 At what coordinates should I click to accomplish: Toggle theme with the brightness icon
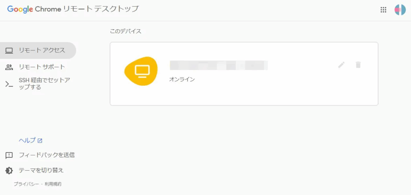(9, 171)
